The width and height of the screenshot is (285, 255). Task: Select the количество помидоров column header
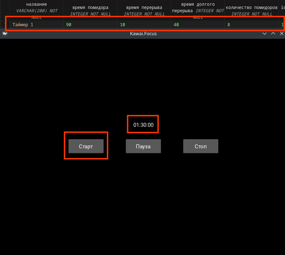[x=251, y=8]
